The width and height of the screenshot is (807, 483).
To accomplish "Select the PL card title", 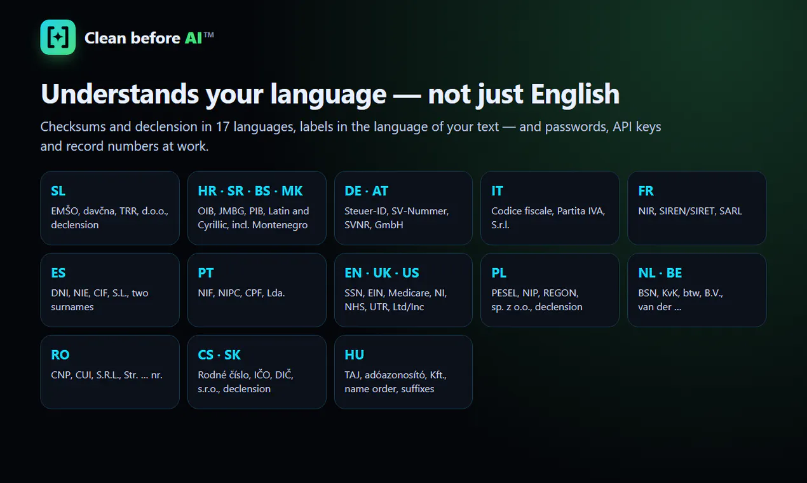I will point(499,273).
